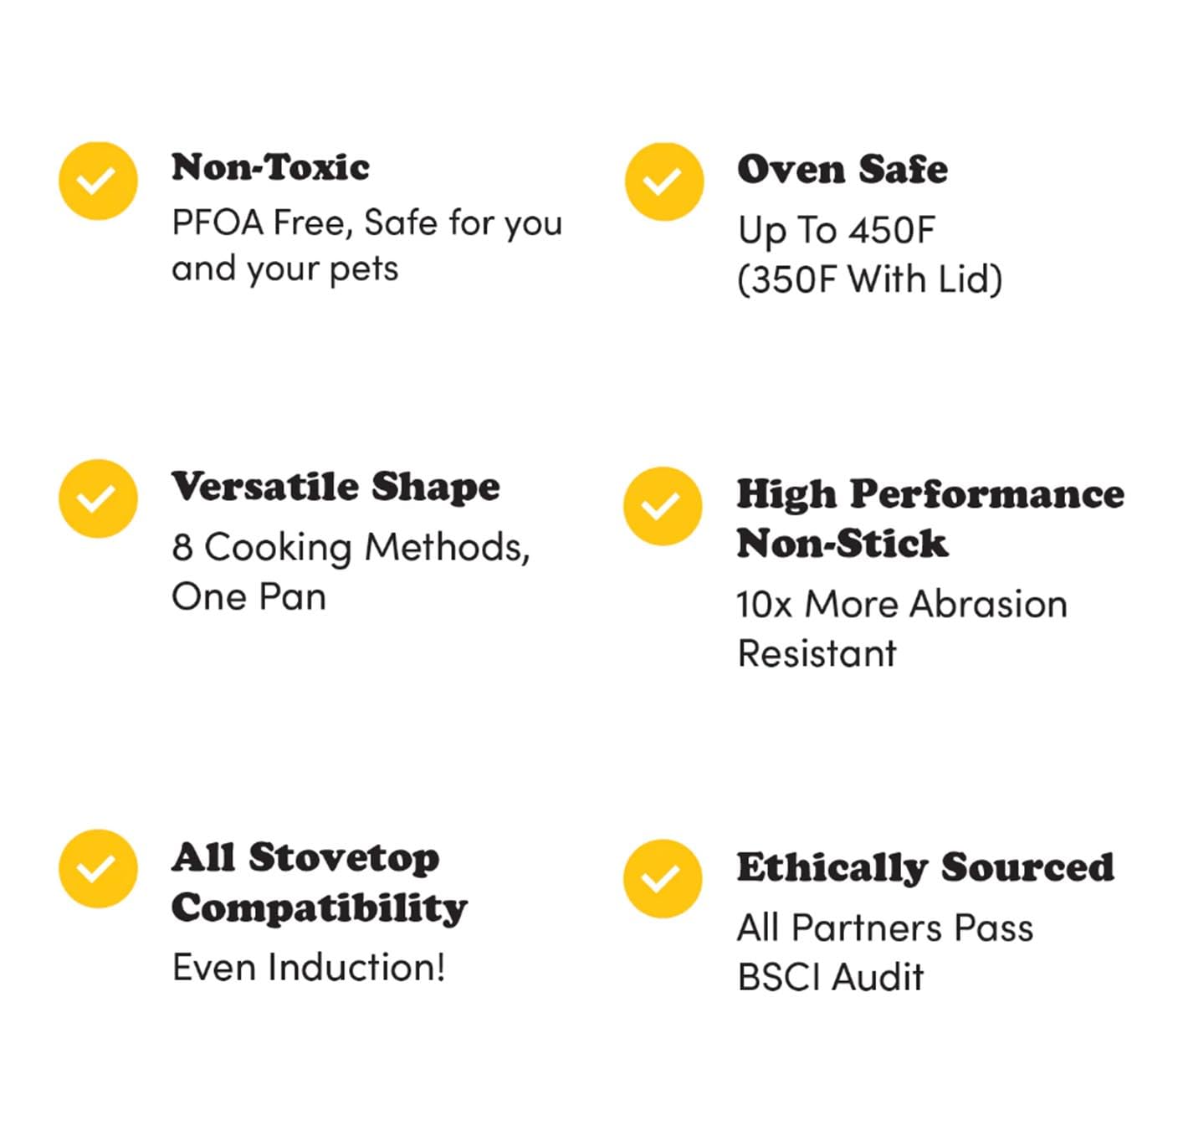Click the Non-Toxic heading
This screenshot has height=1135, width=1178.
tap(270, 167)
